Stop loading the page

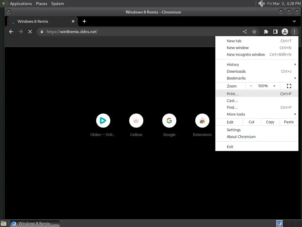coord(30,32)
